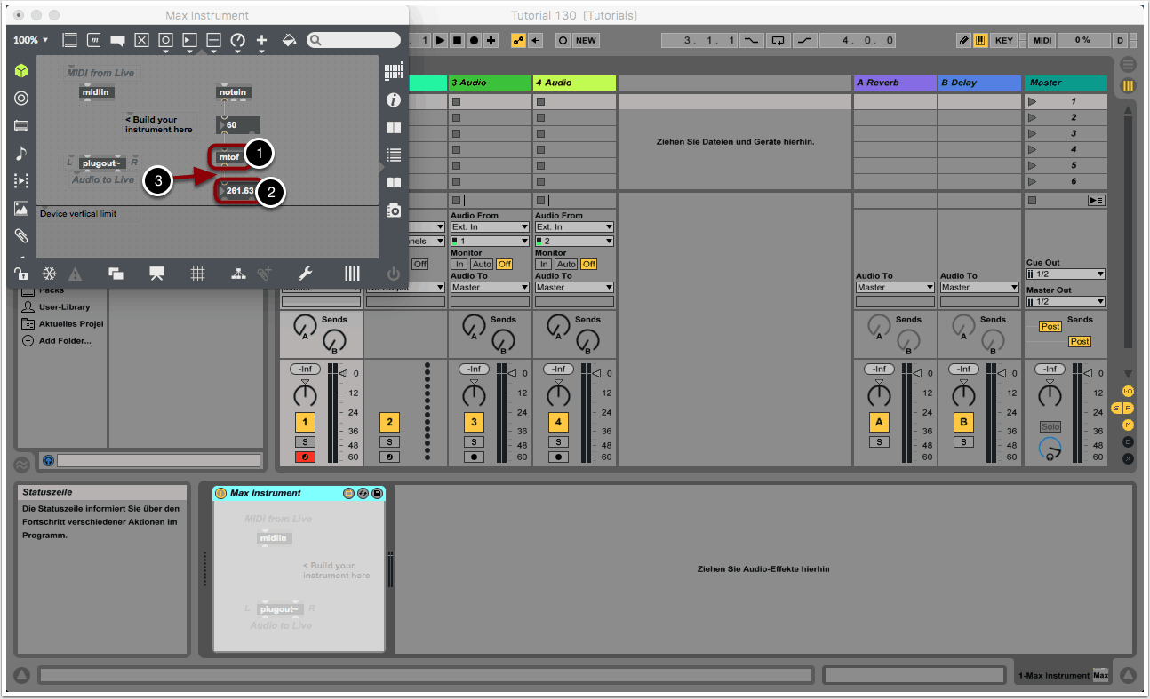Toggle the patcher lock icon
The height and width of the screenshot is (699, 1150).
coord(21,274)
